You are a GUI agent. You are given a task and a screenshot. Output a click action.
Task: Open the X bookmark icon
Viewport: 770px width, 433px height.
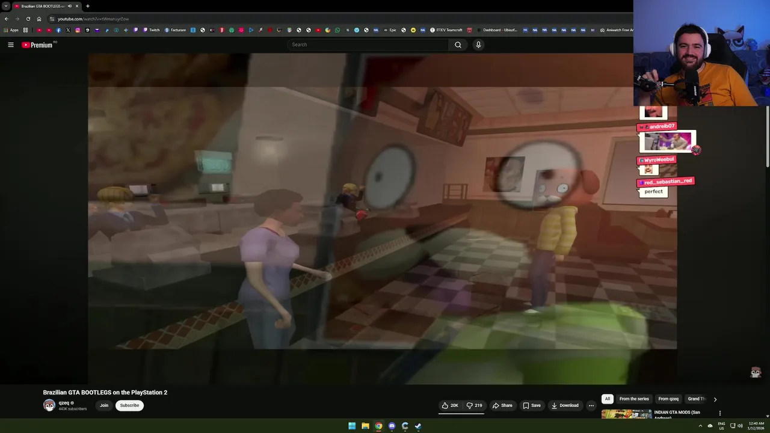tap(68, 30)
